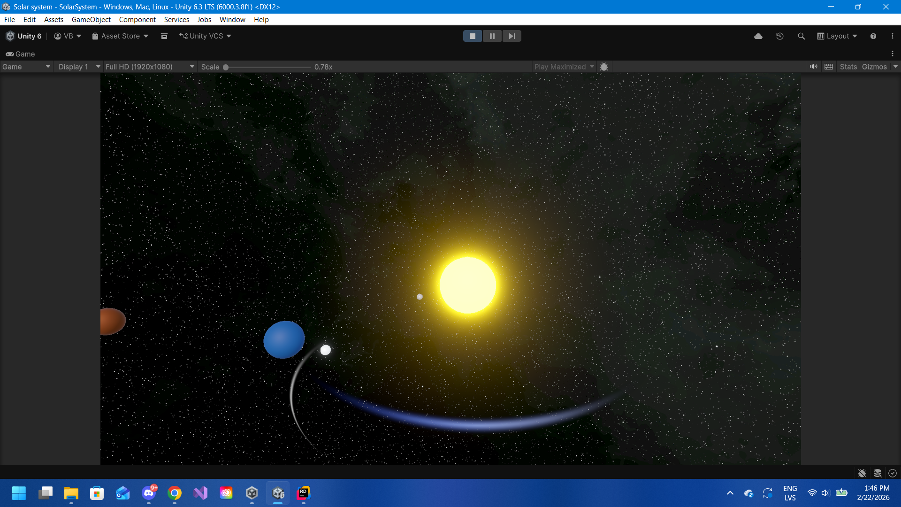Click the Search magnifier icon in toolbar
901x507 pixels.
coord(801,36)
